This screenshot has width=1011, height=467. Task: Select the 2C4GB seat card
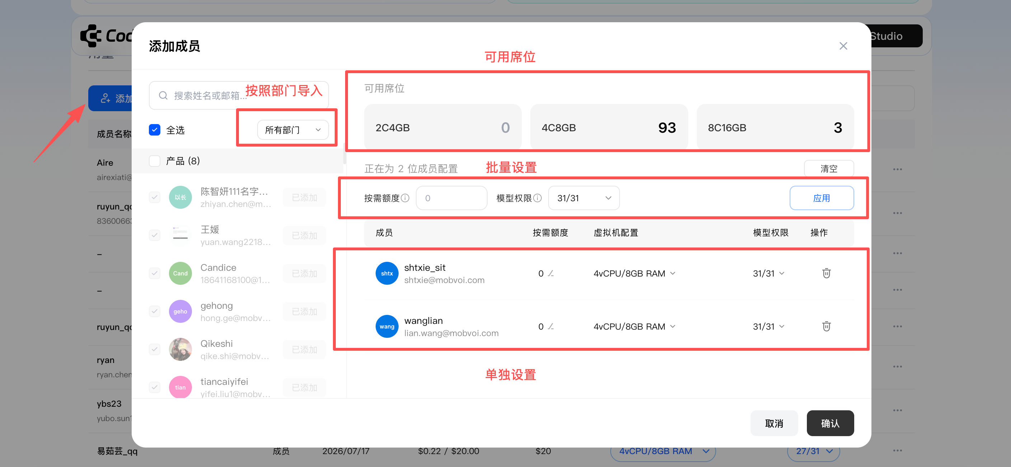click(x=442, y=127)
